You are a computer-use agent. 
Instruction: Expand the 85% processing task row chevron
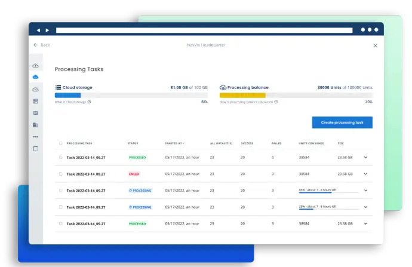[x=365, y=191]
